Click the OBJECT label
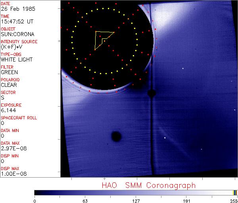 coord(8,29)
